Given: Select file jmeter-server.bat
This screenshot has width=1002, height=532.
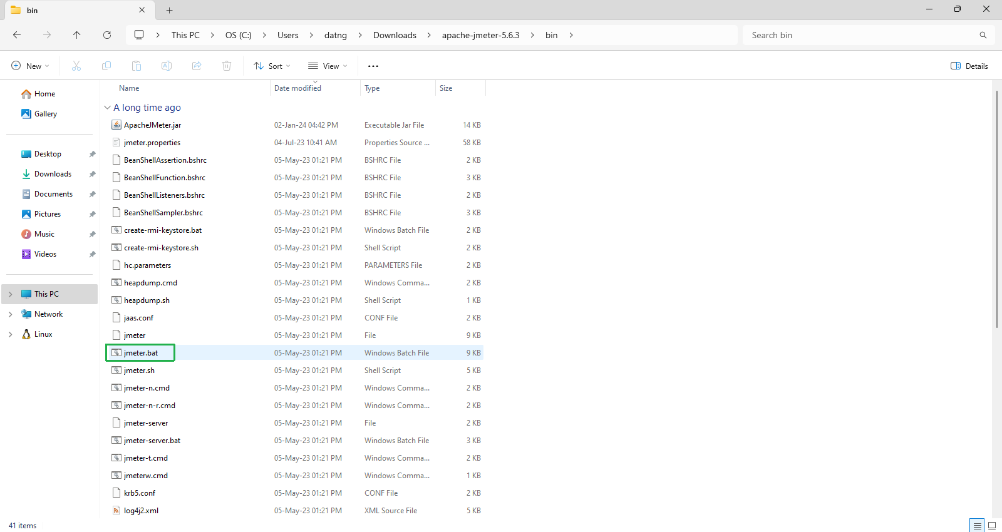Looking at the screenshot, I should [152, 441].
